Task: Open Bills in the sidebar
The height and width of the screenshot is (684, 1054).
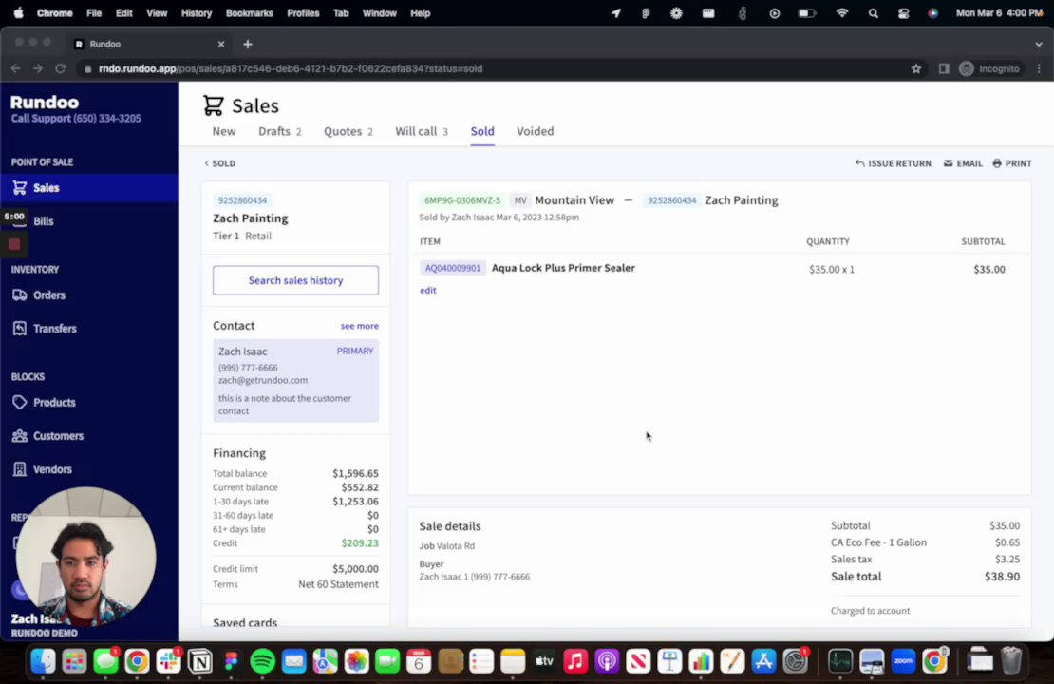Action: pos(43,221)
